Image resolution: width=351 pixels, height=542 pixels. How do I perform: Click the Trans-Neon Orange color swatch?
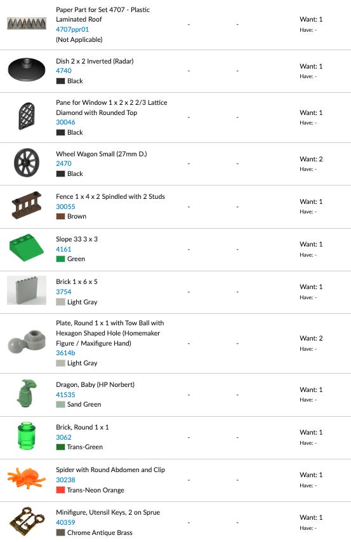(60, 490)
